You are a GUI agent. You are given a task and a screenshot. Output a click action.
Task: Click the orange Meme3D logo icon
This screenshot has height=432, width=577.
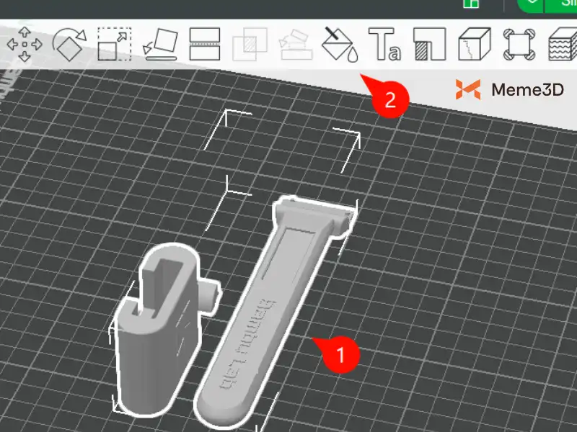468,89
